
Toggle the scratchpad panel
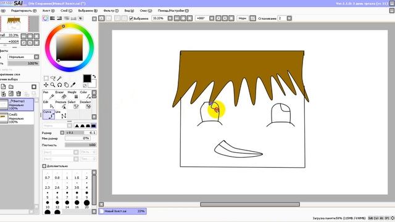(81, 18)
